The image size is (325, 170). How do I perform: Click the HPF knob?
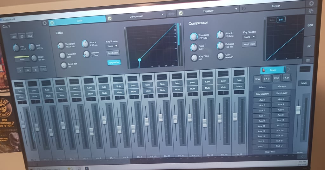pyautogui.click(x=32, y=47)
